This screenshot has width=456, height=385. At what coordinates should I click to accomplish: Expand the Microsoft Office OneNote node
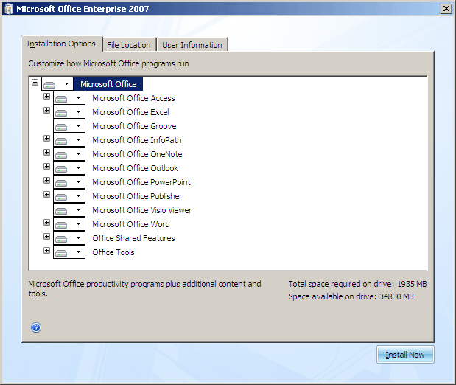(46, 152)
